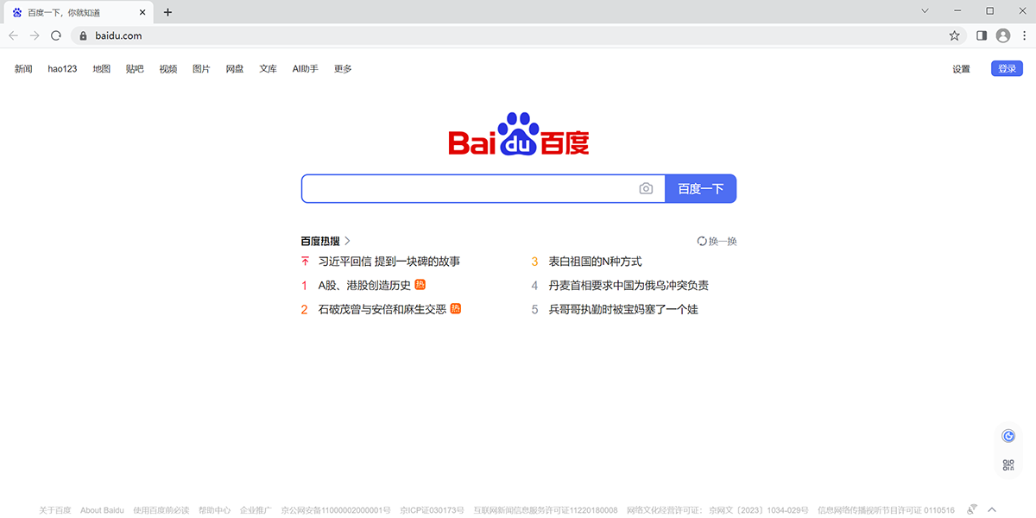
Task: Open the 帮助中心 footer link
Action: click(x=214, y=509)
